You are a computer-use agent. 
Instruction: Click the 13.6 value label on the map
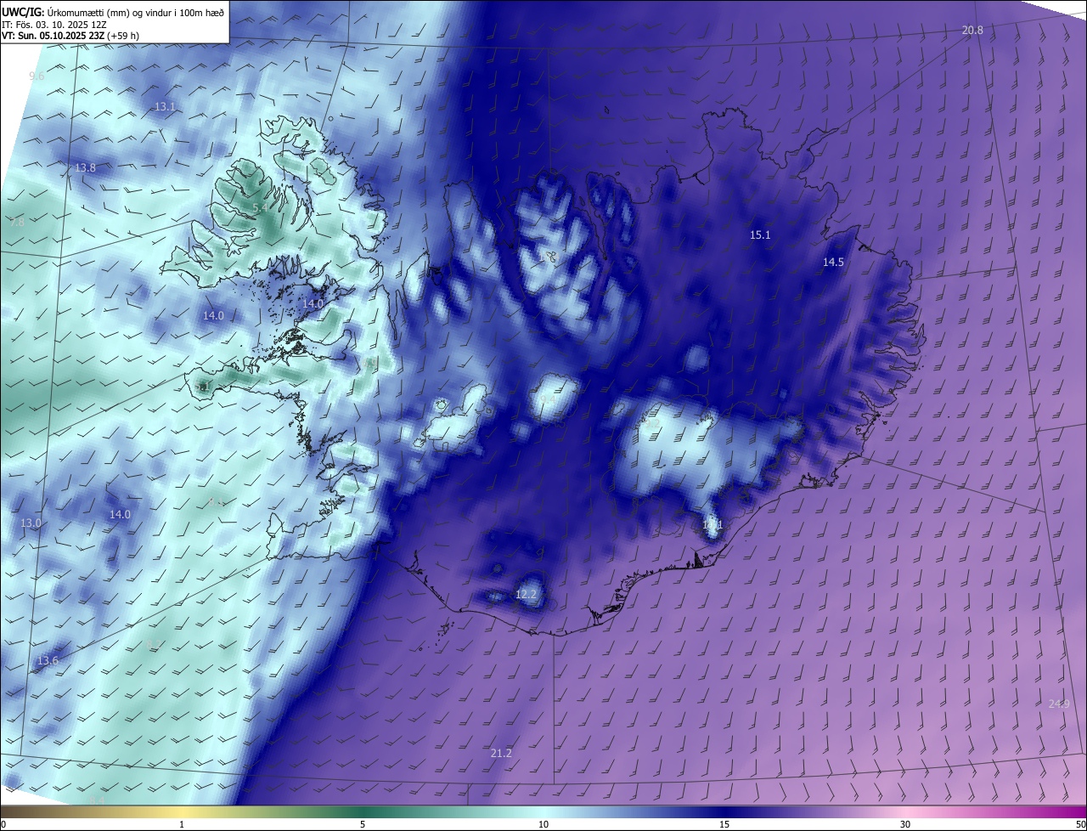tap(48, 661)
